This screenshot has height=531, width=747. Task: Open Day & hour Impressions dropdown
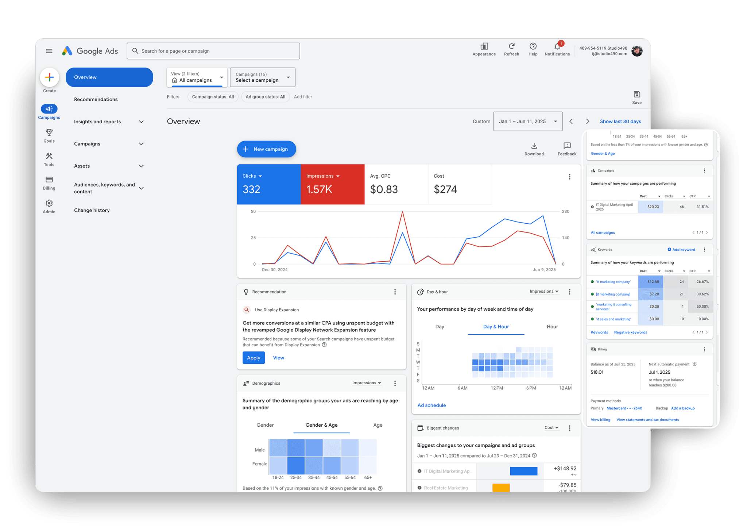tap(544, 291)
